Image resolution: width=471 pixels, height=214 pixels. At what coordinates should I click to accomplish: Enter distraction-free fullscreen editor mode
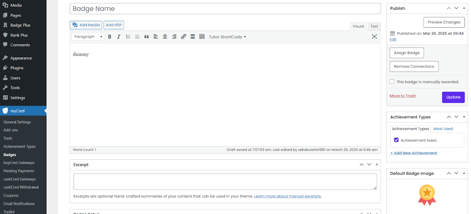374,37
